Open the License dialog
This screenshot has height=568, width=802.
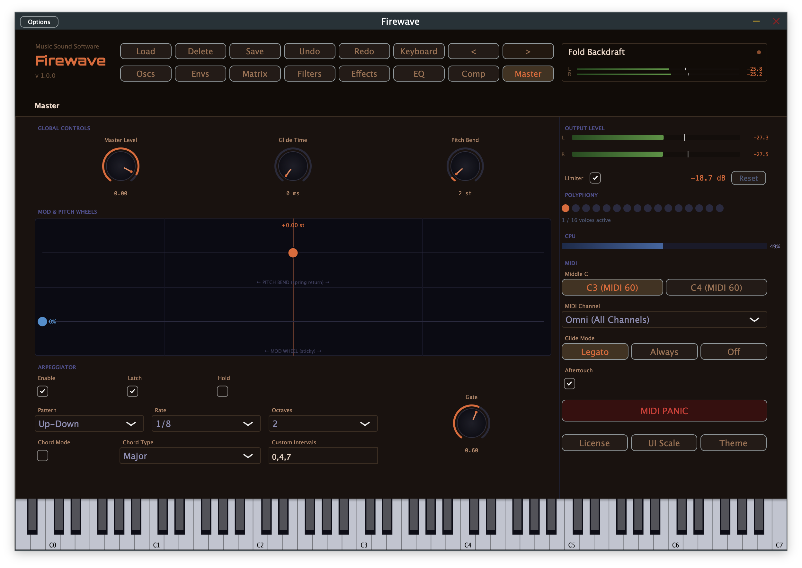[595, 443]
